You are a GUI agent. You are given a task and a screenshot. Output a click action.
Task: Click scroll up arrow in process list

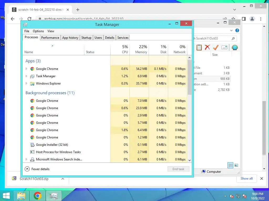click(x=189, y=58)
